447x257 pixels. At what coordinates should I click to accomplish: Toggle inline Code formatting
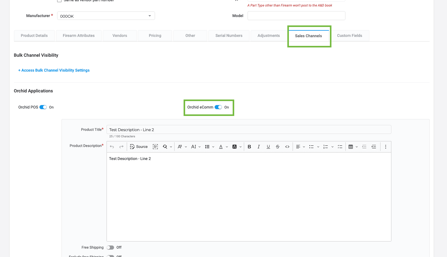click(x=287, y=147)
